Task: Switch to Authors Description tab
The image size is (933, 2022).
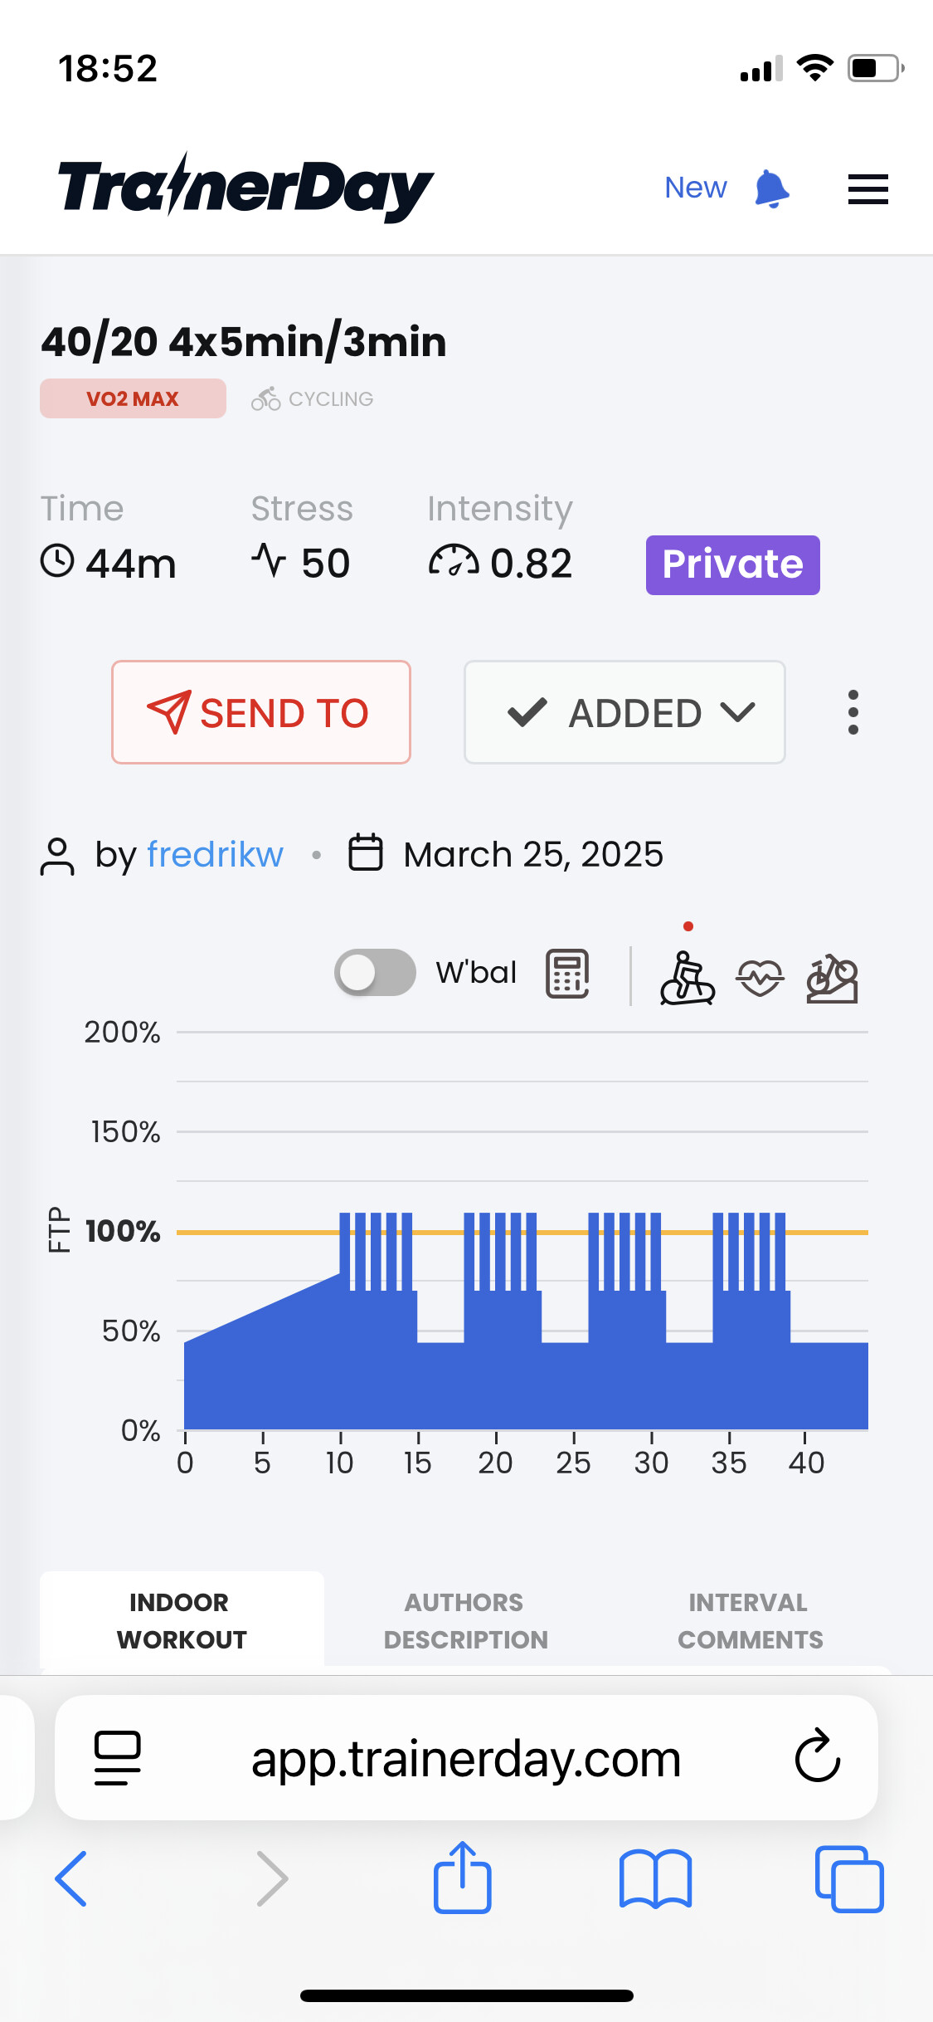Action: [465, 1620]
